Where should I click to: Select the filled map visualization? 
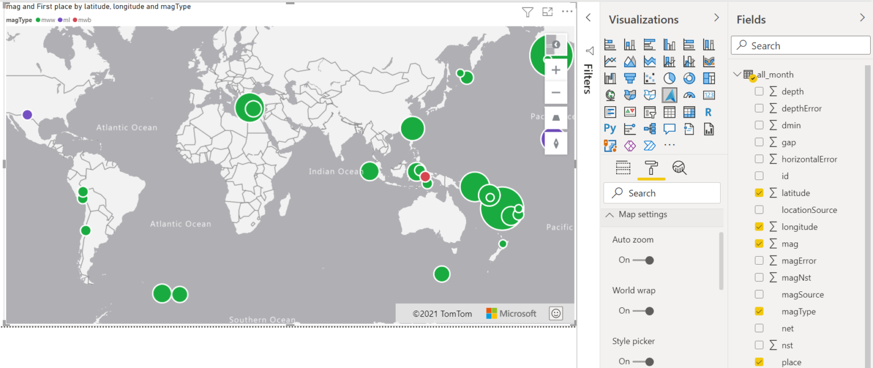point(630,95)
